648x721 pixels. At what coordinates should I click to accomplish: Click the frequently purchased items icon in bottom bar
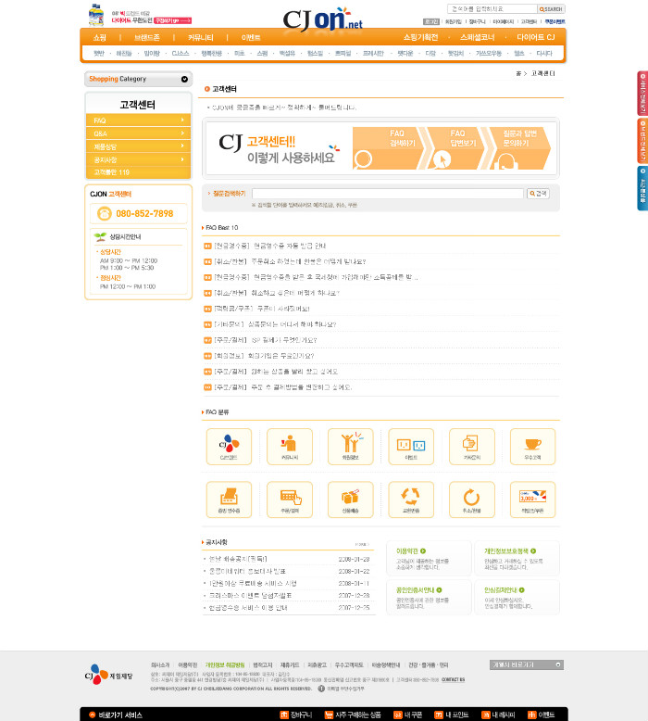pos(329,715)
